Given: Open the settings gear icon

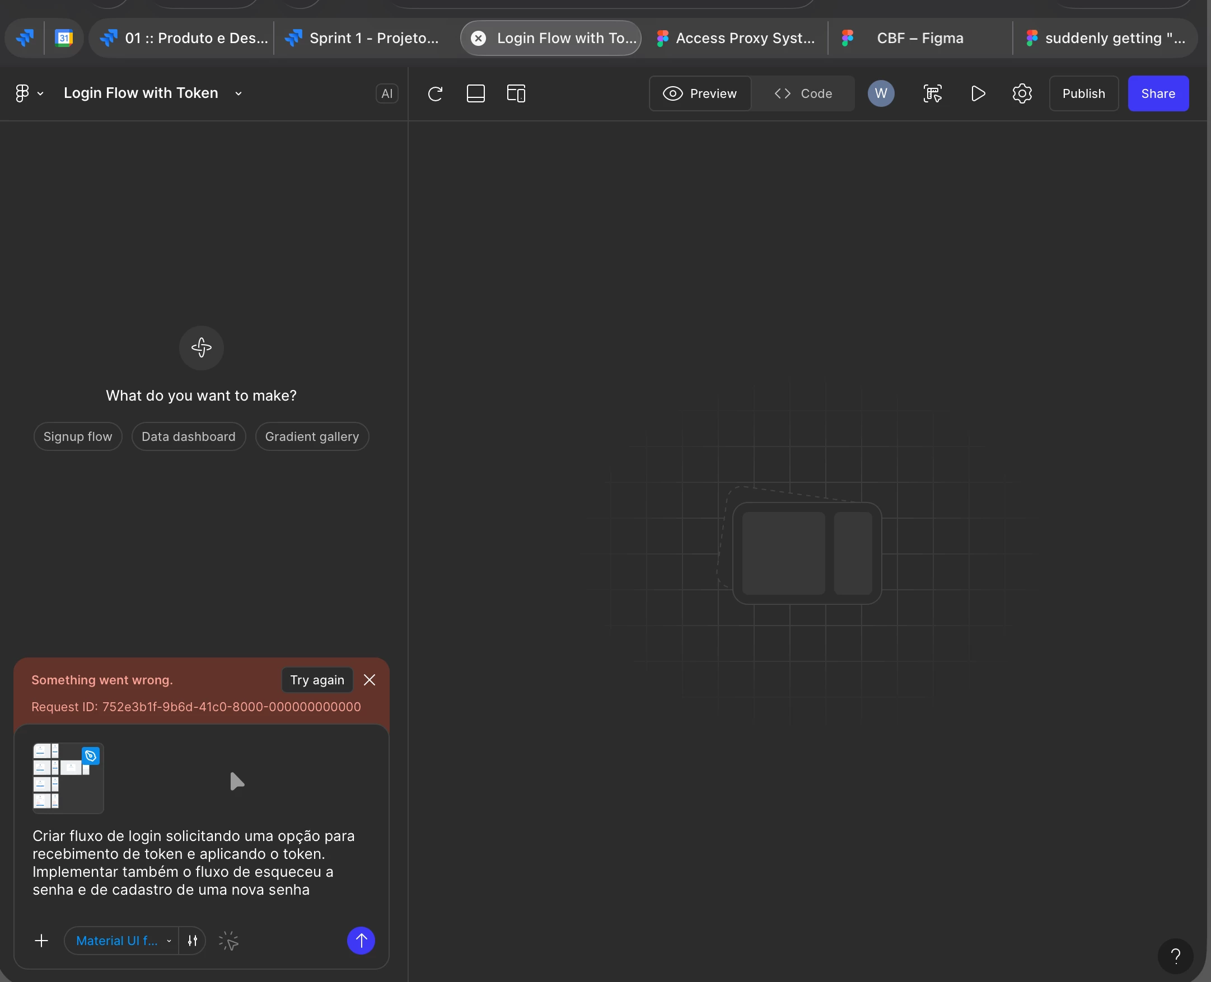Looking at the screenshot, I should click(1021, 93).
